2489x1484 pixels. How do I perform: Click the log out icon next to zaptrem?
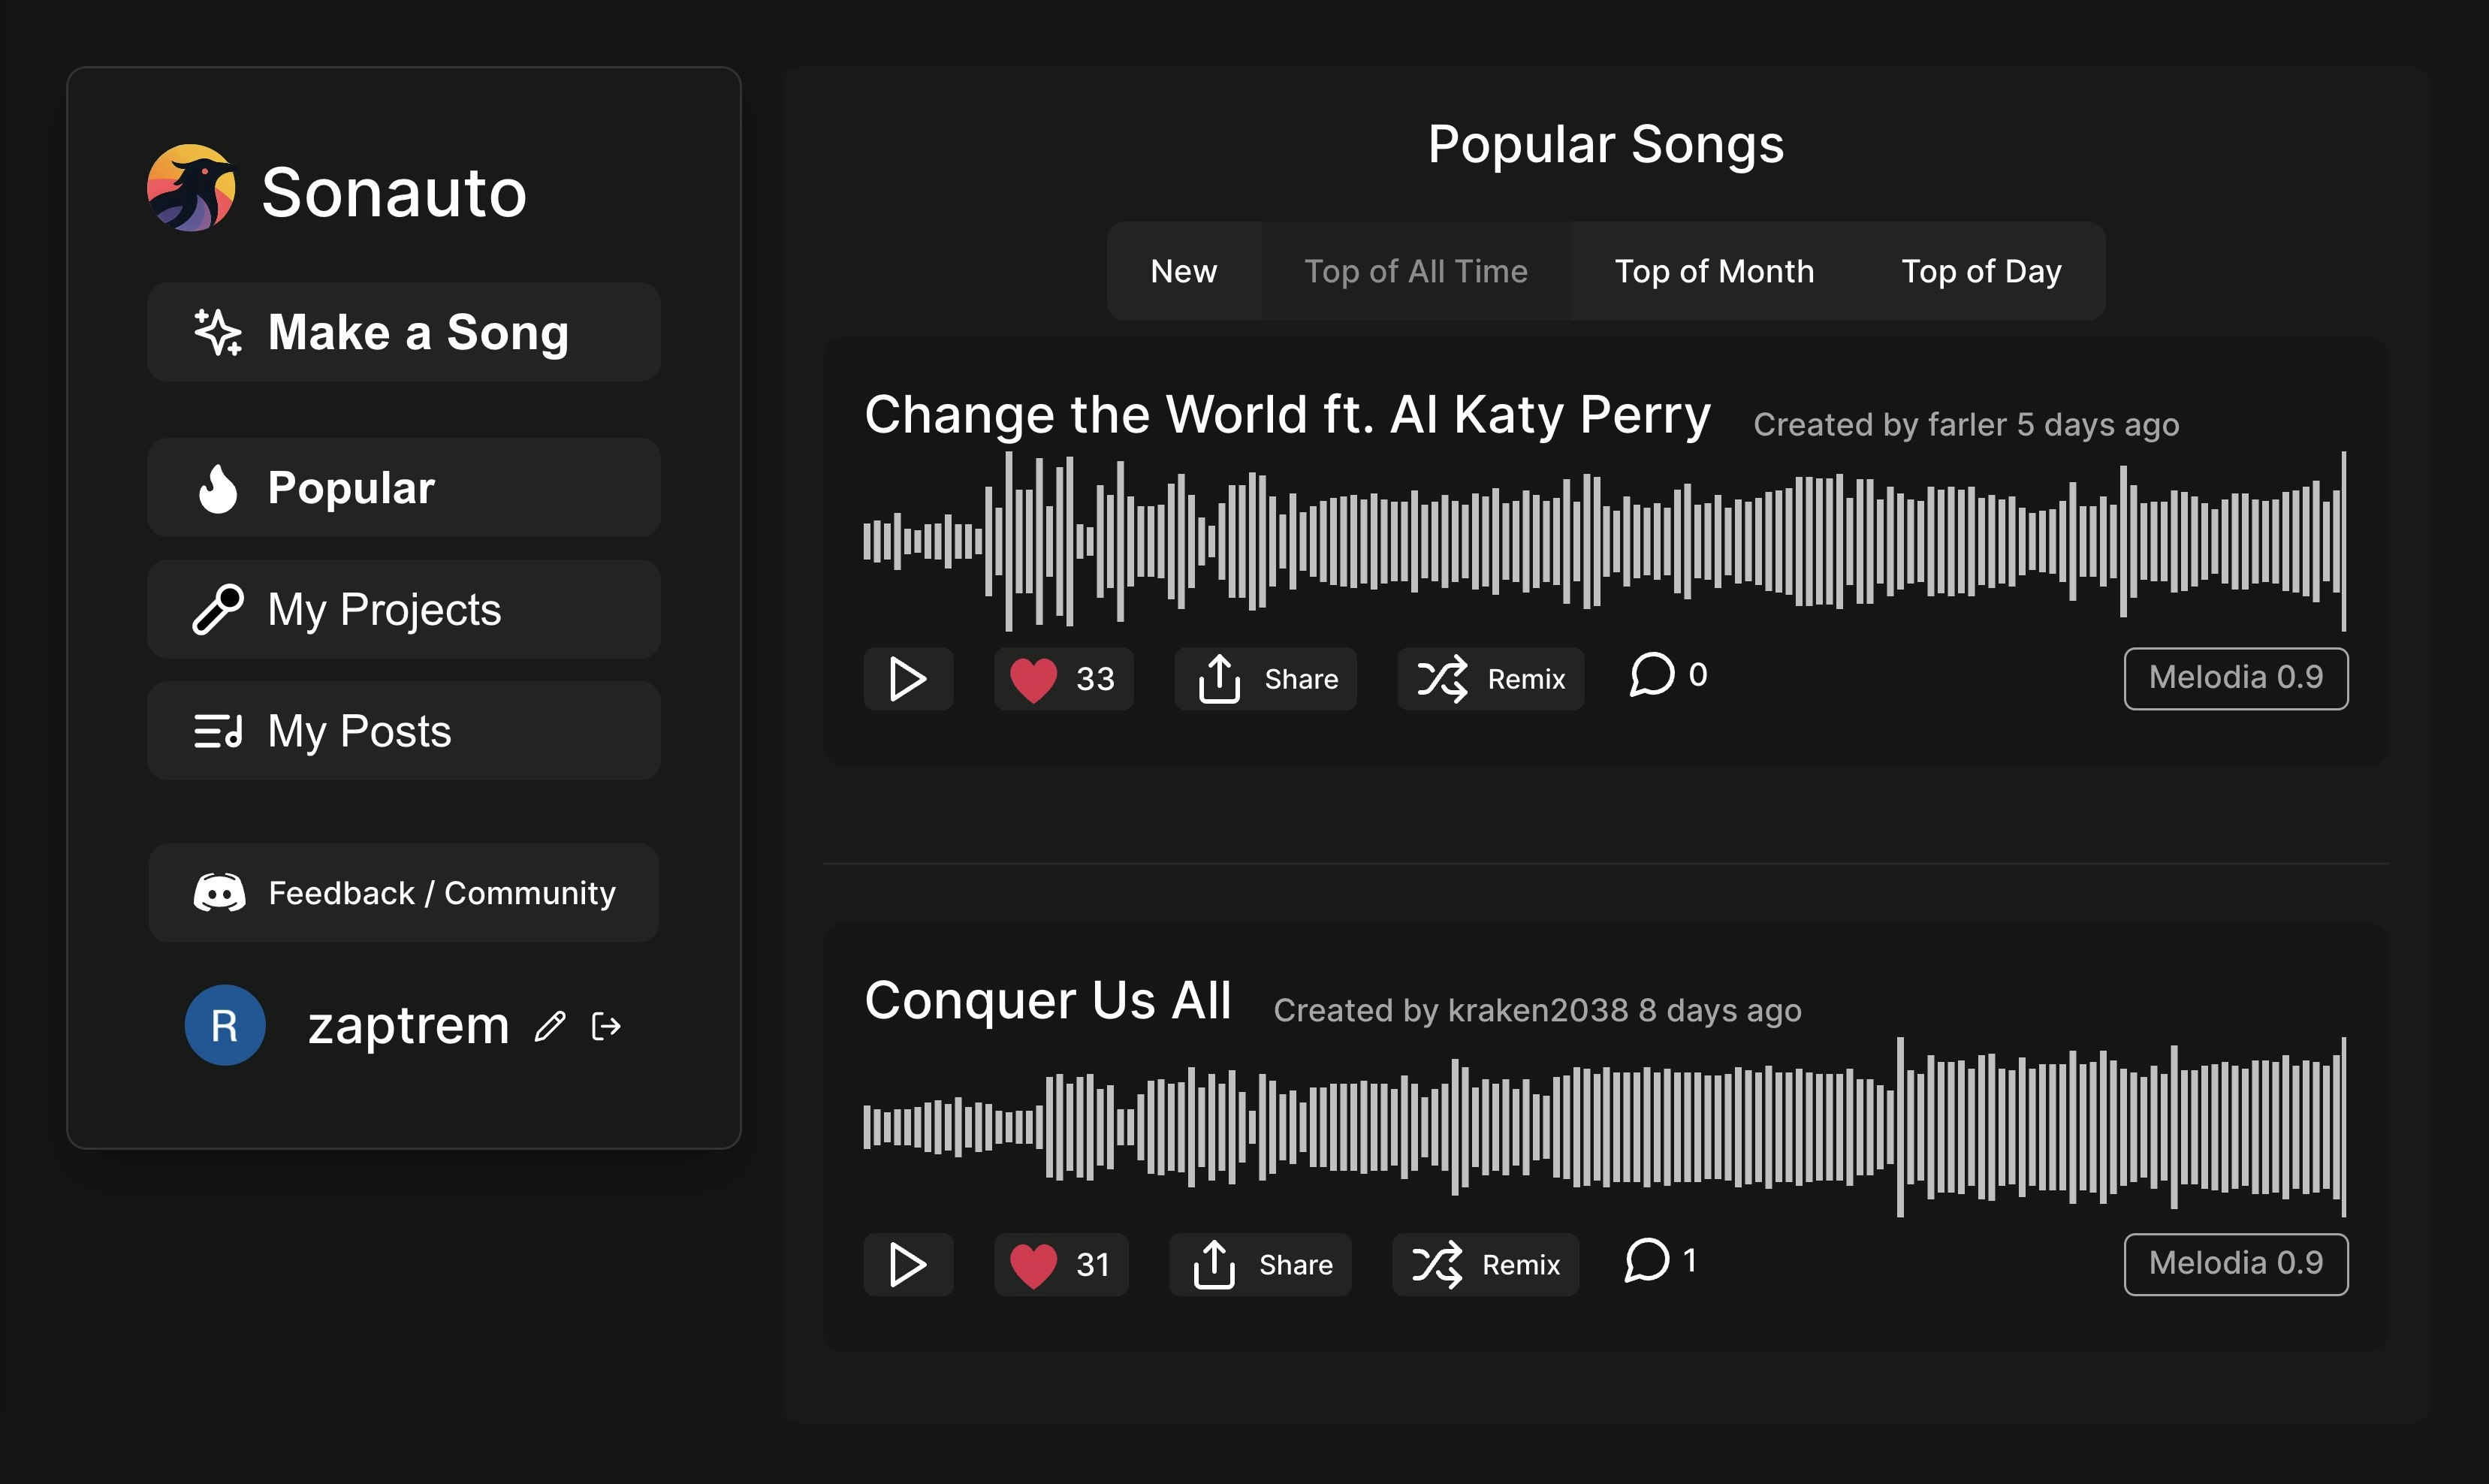coord(607,1026)
